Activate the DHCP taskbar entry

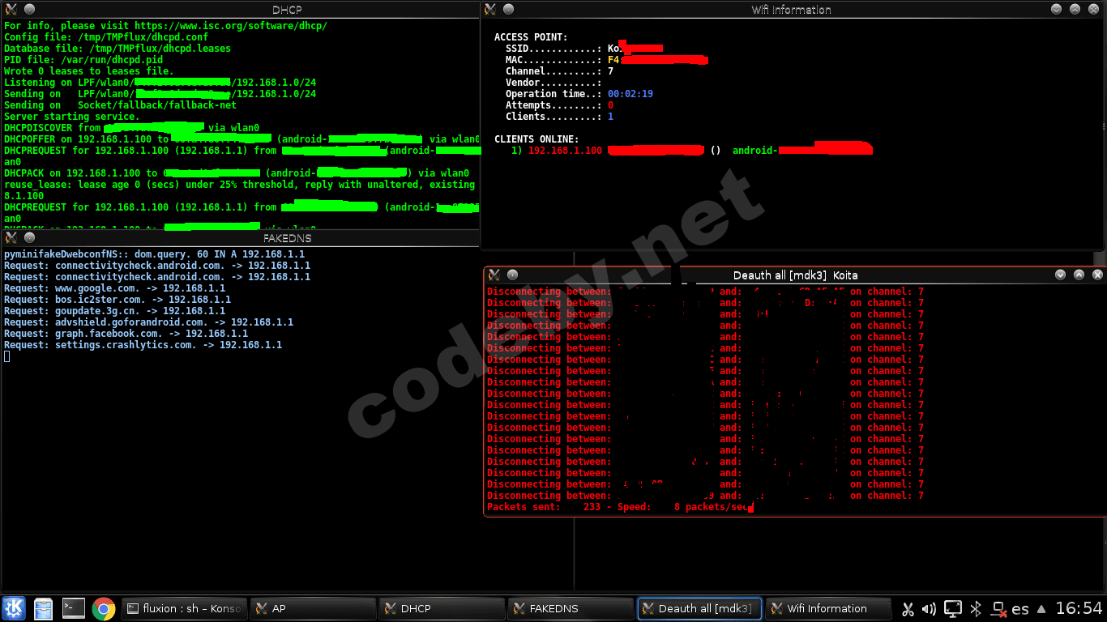[442, 608]
